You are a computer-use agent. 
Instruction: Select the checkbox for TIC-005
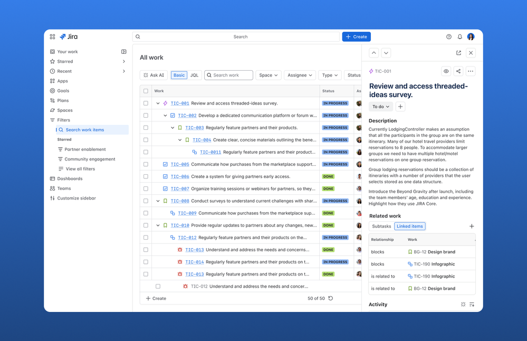[146, 164]
